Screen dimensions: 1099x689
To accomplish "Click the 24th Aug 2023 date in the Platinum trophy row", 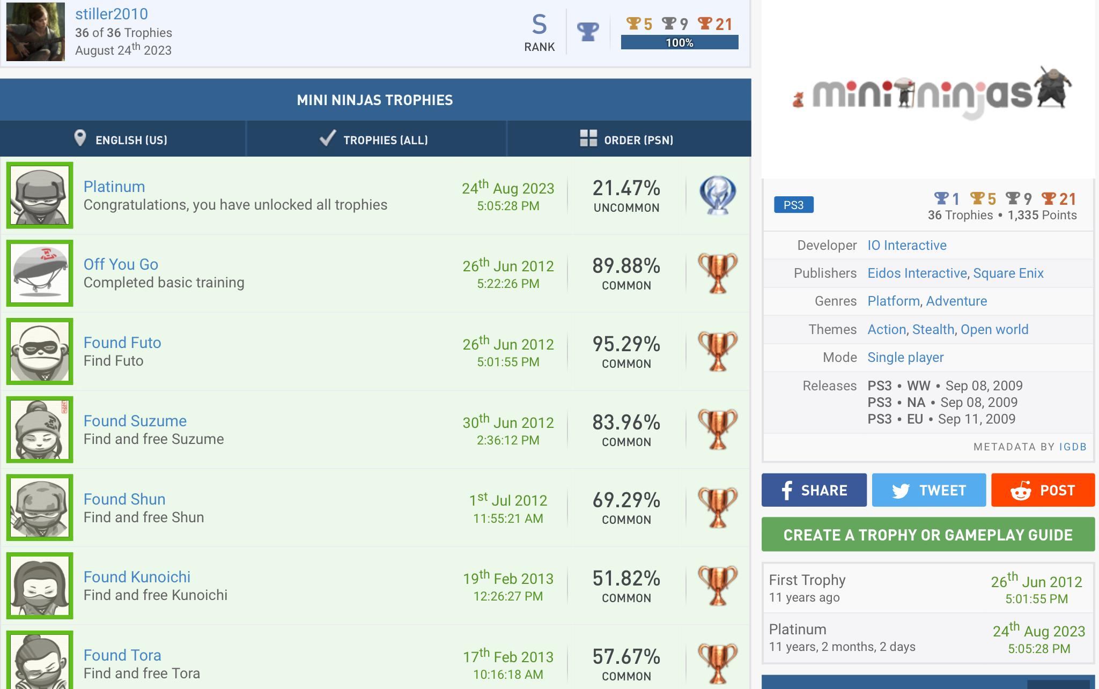I will pyautogui.click(x=508, y=187).
